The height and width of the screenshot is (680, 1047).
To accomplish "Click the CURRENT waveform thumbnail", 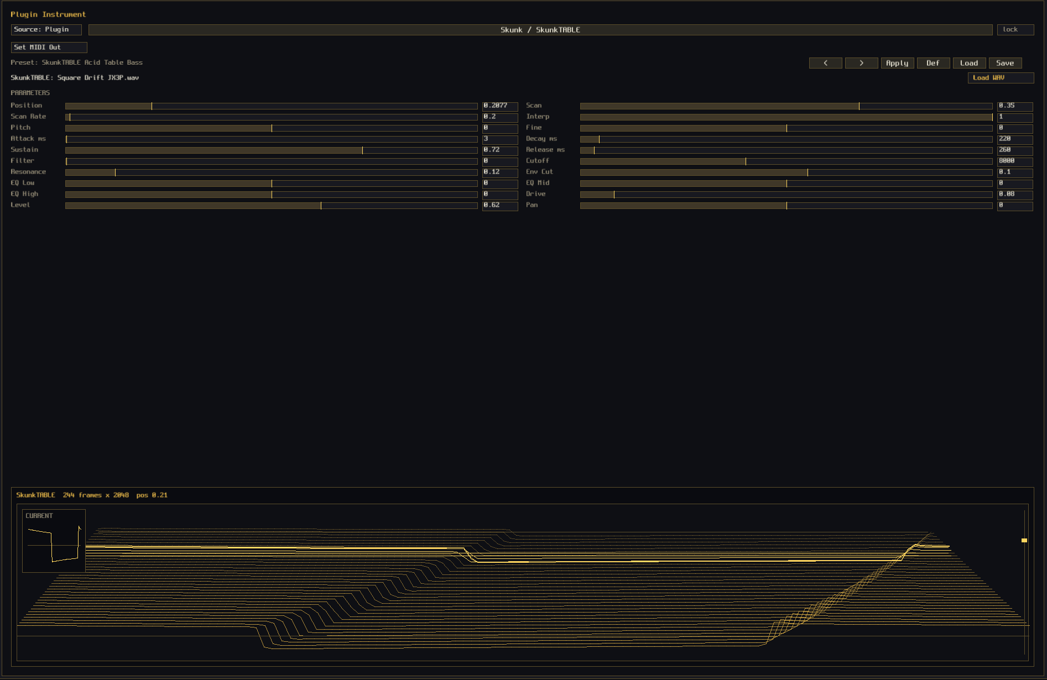I will pos(54,541).
